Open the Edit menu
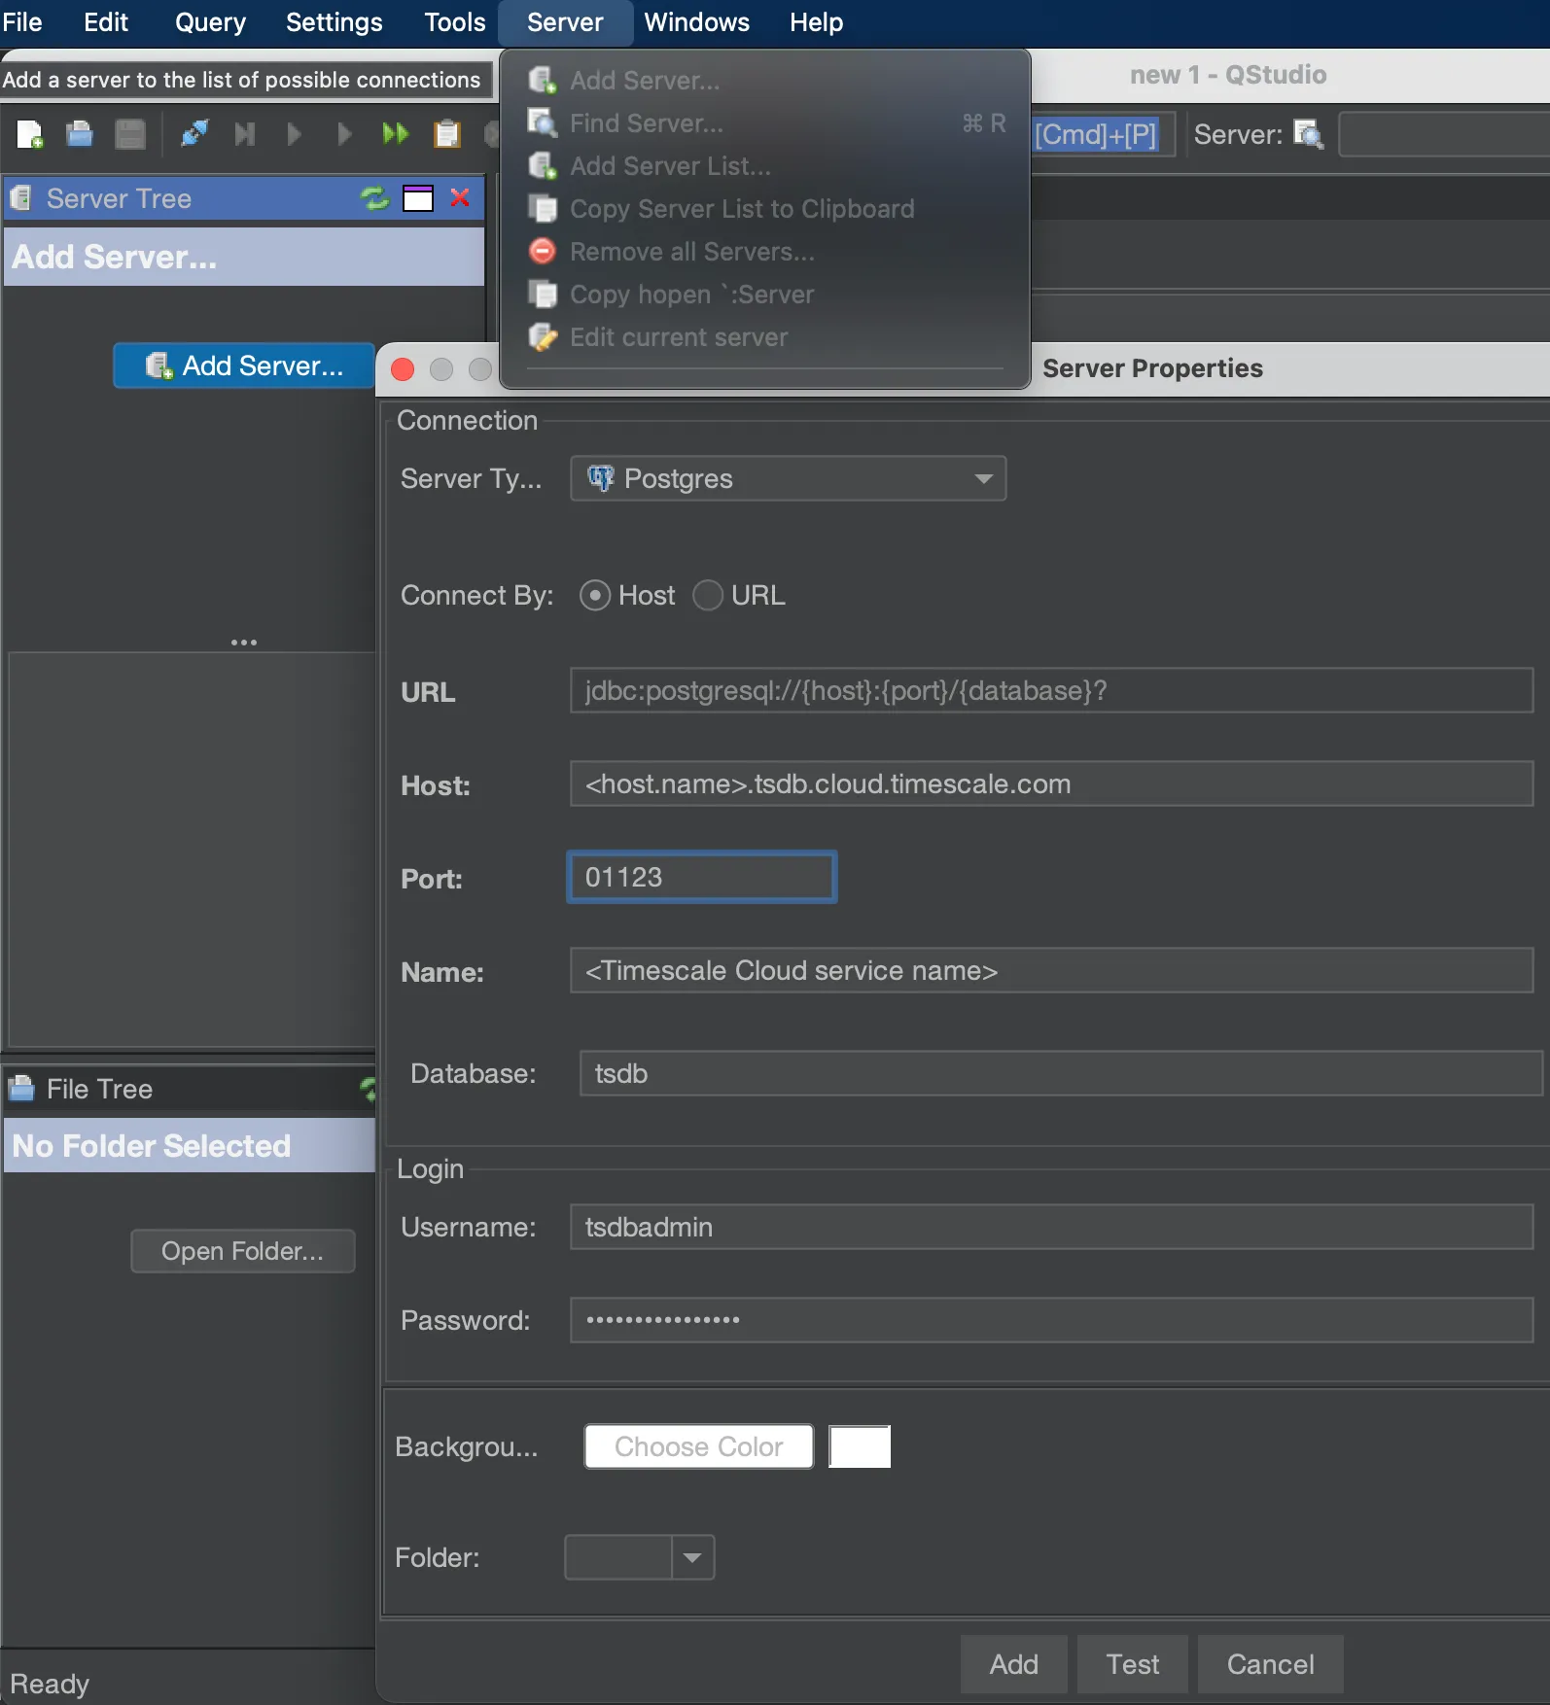The image size is (1550, 1705). coord(106,22)
